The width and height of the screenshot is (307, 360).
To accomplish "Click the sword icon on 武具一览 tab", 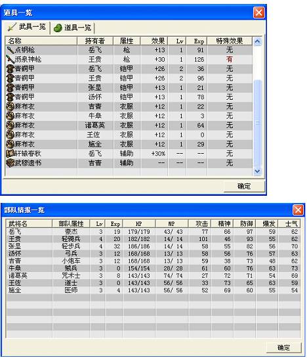I will [12, 27].
